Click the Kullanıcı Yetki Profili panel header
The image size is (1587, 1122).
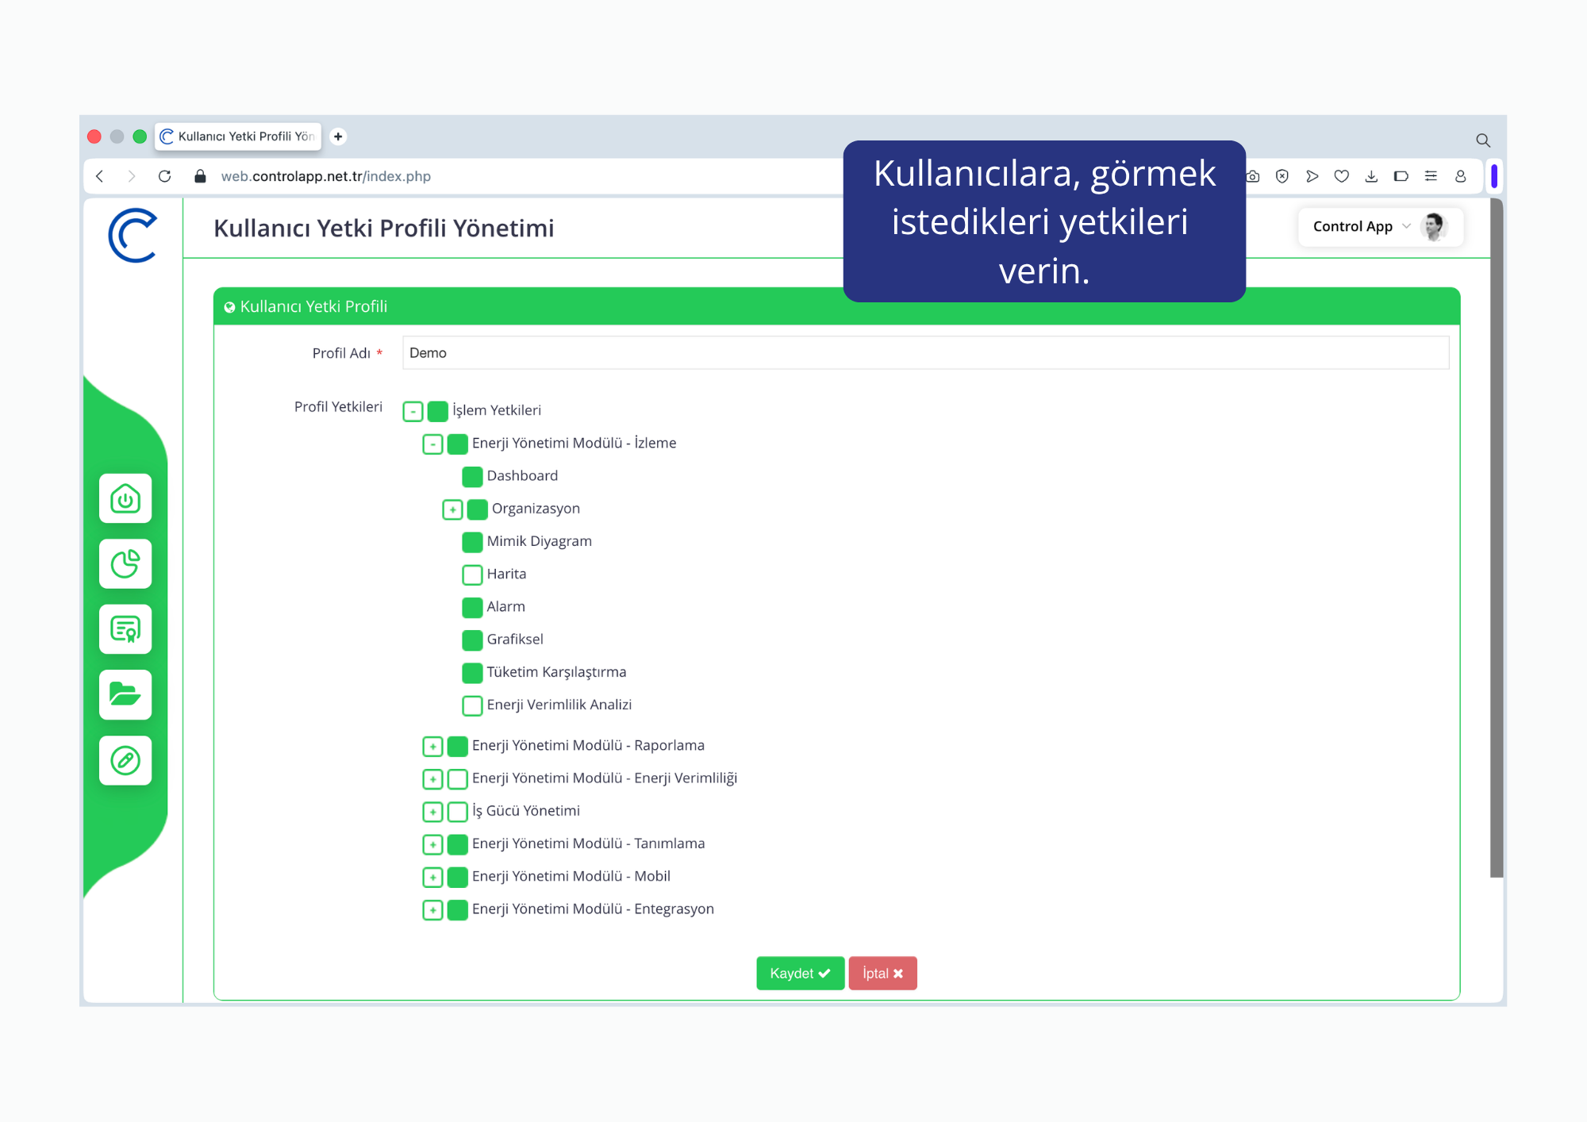click(x=836, y=306)
